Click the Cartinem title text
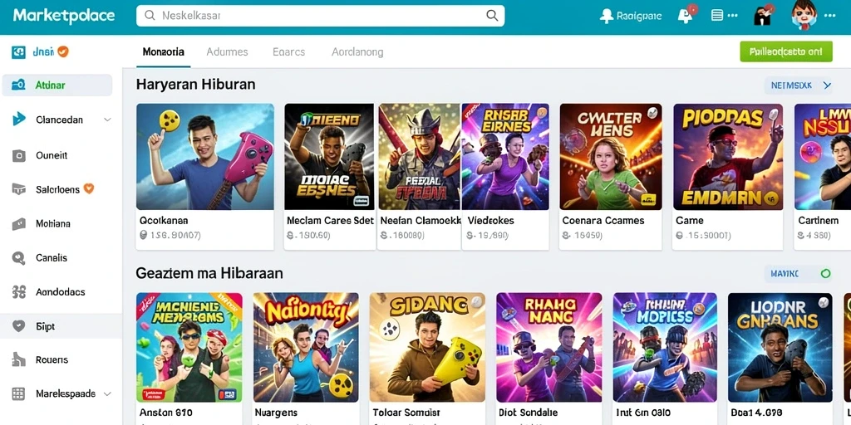 [819, 221]
